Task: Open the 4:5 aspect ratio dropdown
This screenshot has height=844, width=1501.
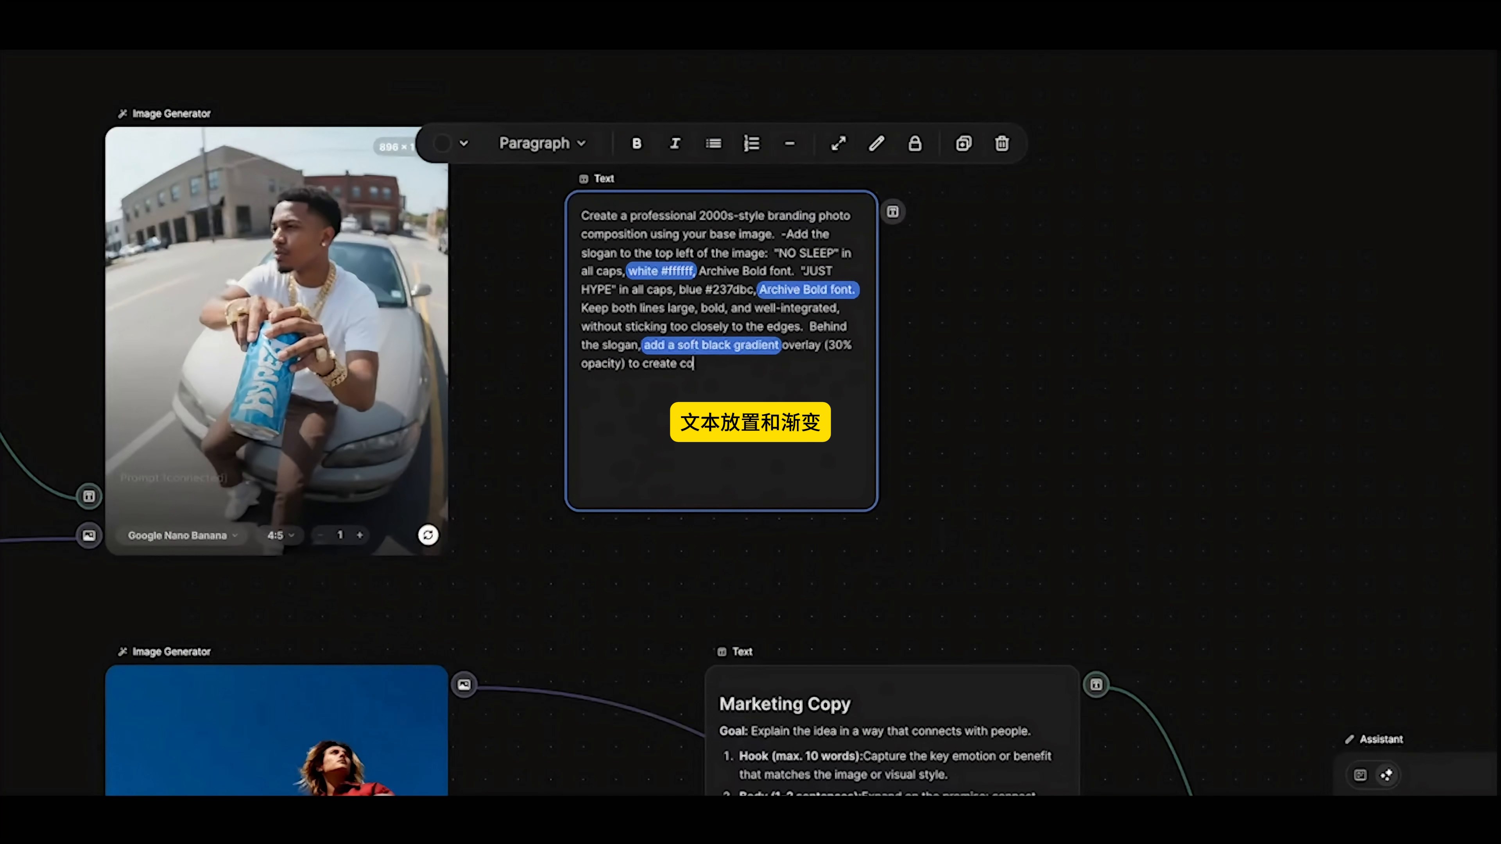Action: 281,535
